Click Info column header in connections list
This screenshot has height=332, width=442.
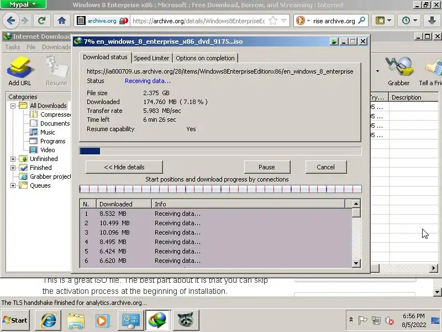click(x=248, y=204)
